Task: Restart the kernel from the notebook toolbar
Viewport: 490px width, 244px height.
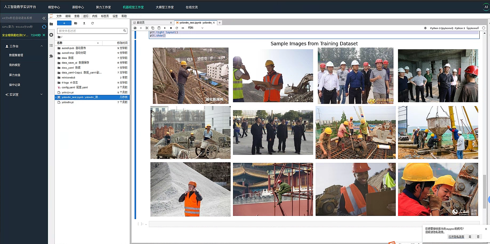Action: 177,28
